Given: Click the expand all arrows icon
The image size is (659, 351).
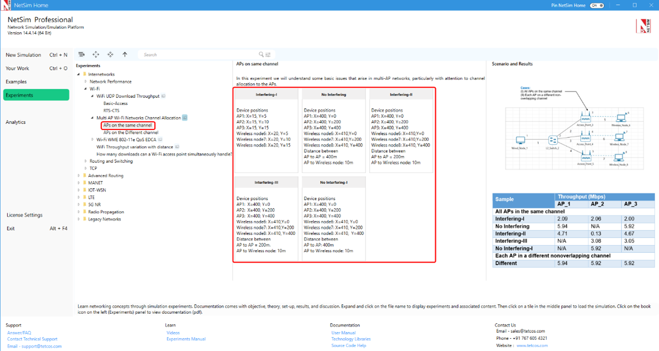Looking at the screenshot, I should click(96, 54).
